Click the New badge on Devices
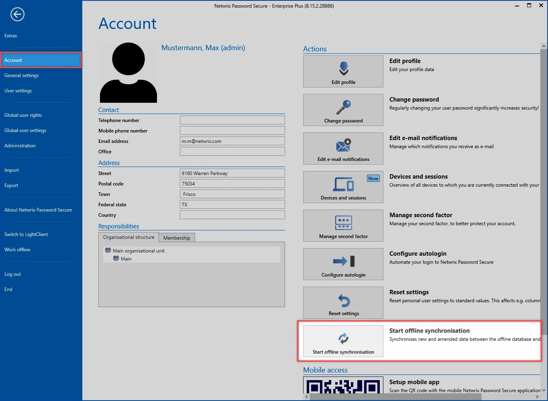This screenshot has height=401, width=548. point(373,179)
